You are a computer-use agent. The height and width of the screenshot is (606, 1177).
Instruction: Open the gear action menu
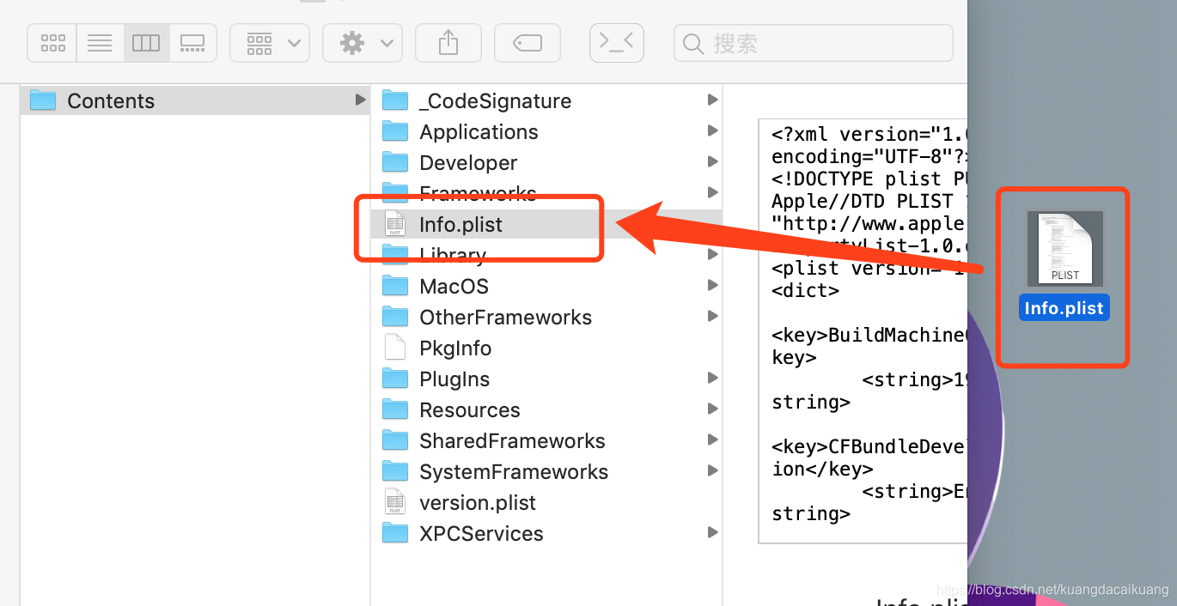click(x=363, y=43)
